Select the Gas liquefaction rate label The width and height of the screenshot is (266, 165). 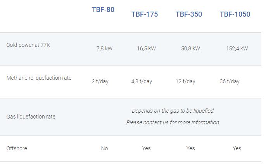coord(31,117)
